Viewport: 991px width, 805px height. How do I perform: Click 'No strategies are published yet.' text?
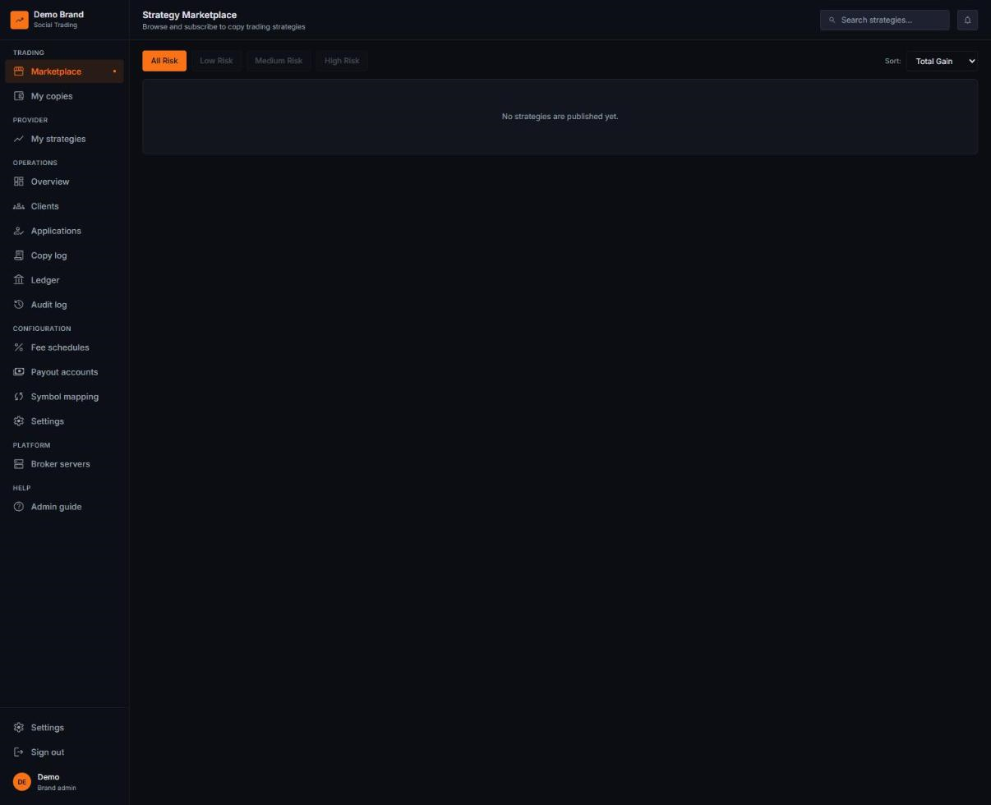coord(560,117)
